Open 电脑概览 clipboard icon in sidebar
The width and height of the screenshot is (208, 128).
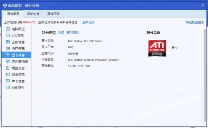(8, 29)
